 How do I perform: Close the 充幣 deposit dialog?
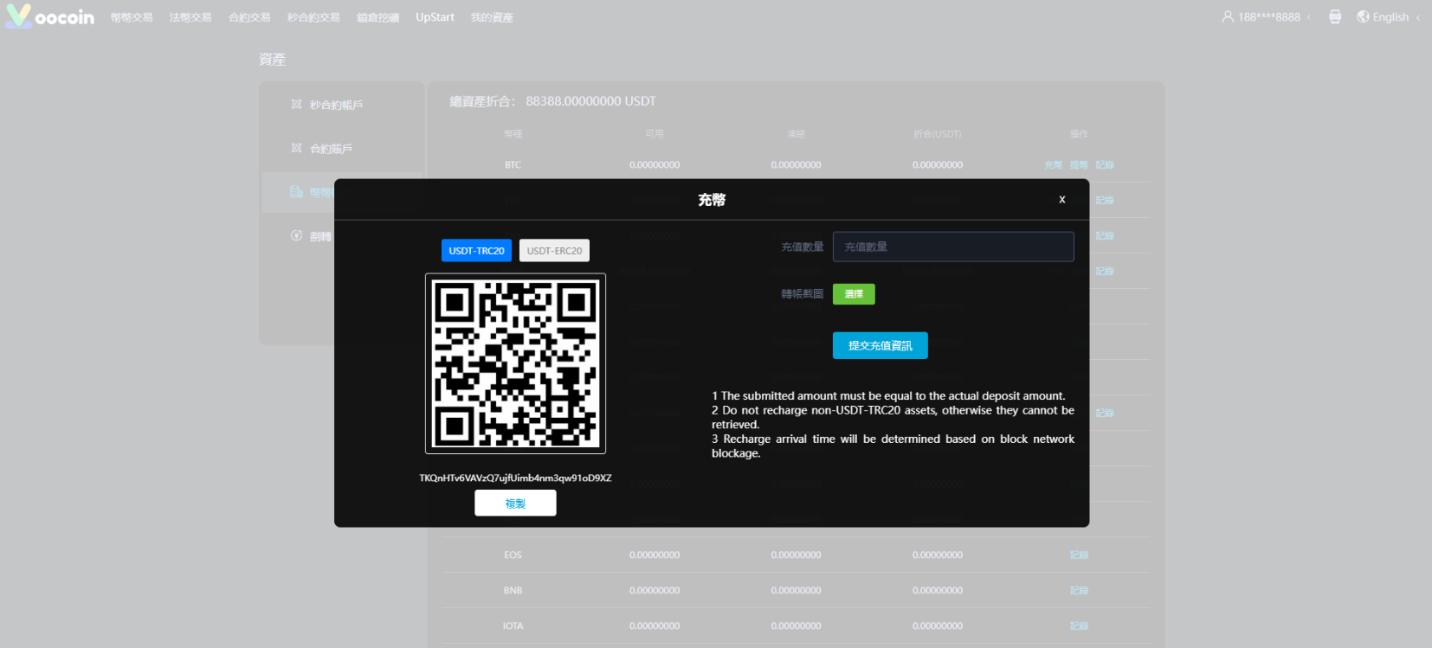pyautogui.click(x=1062, y=199)
